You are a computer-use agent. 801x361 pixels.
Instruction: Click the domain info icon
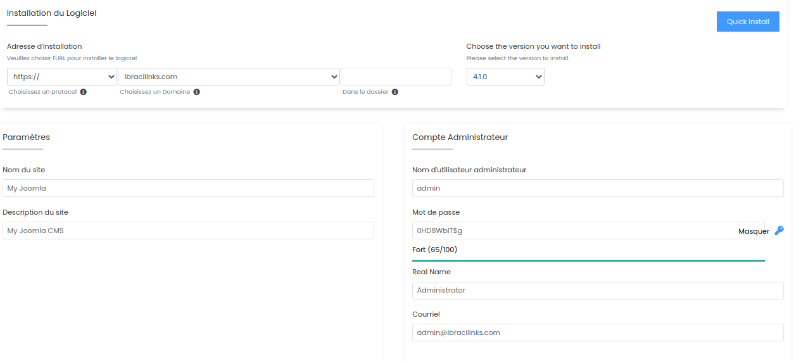[x=197, y=92]
